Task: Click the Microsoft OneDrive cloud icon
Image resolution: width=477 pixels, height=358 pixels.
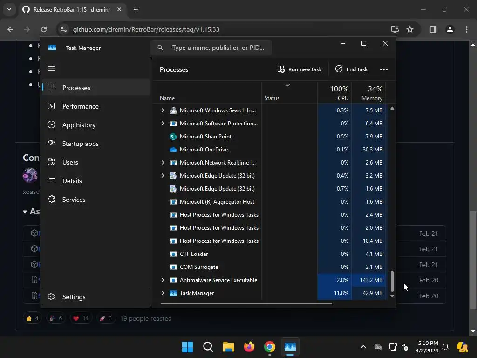Action: [x=173, y=150]
